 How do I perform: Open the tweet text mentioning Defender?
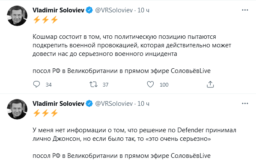(134, 134)
